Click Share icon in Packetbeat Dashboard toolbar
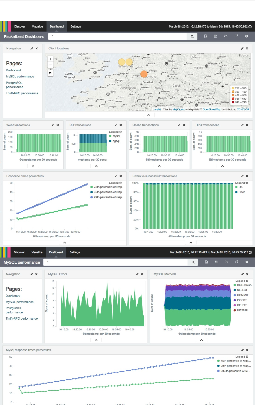Image resolution: width=255 pixels, height=413 pixels. pyautogui.click(x=236, y=36)
